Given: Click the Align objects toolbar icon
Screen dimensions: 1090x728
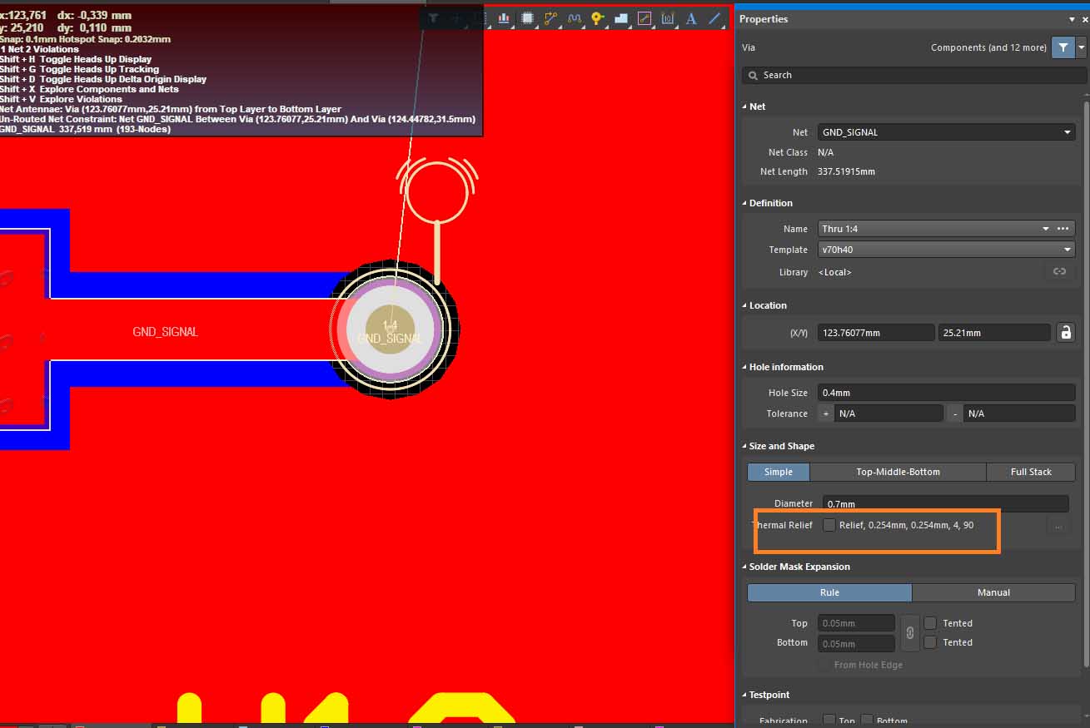Looking at the screenshot, I should (503, 18).
